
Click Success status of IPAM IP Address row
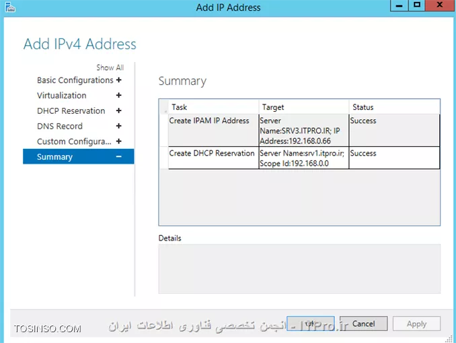[394, 130]
